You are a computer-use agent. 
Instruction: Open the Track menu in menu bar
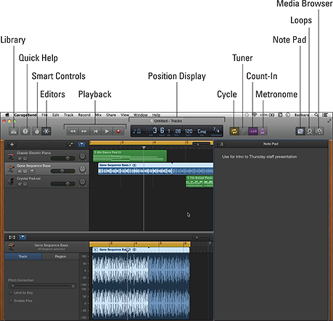click(68, 115)
